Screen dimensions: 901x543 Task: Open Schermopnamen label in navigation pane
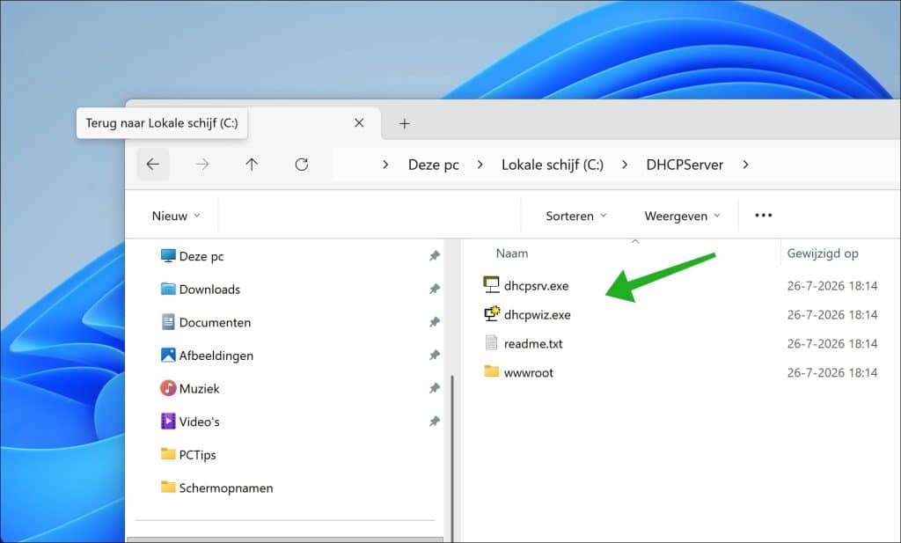click(x=226, y=488)
